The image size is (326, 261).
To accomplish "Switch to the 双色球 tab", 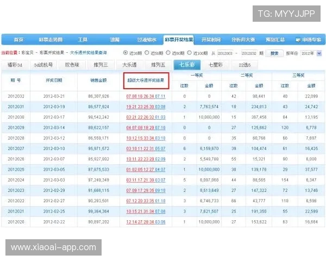I will [72, 65].
